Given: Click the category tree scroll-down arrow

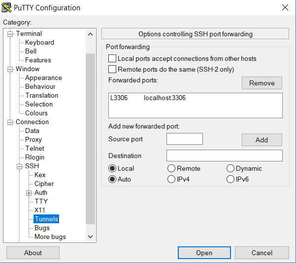Looking at the screenshot, I should [91, 237].
